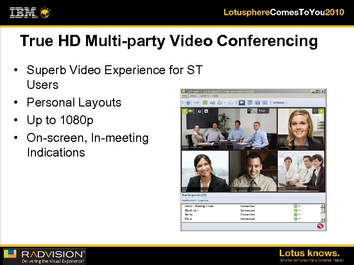Open the dropdown arrow in the Paris row
The width and height of the screenshot is (354, 265).
pyautogui.click(x=299, y=219)
